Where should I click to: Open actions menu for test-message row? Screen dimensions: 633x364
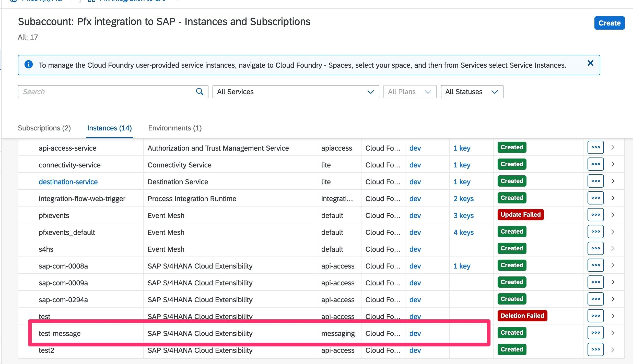coord(595,333)
